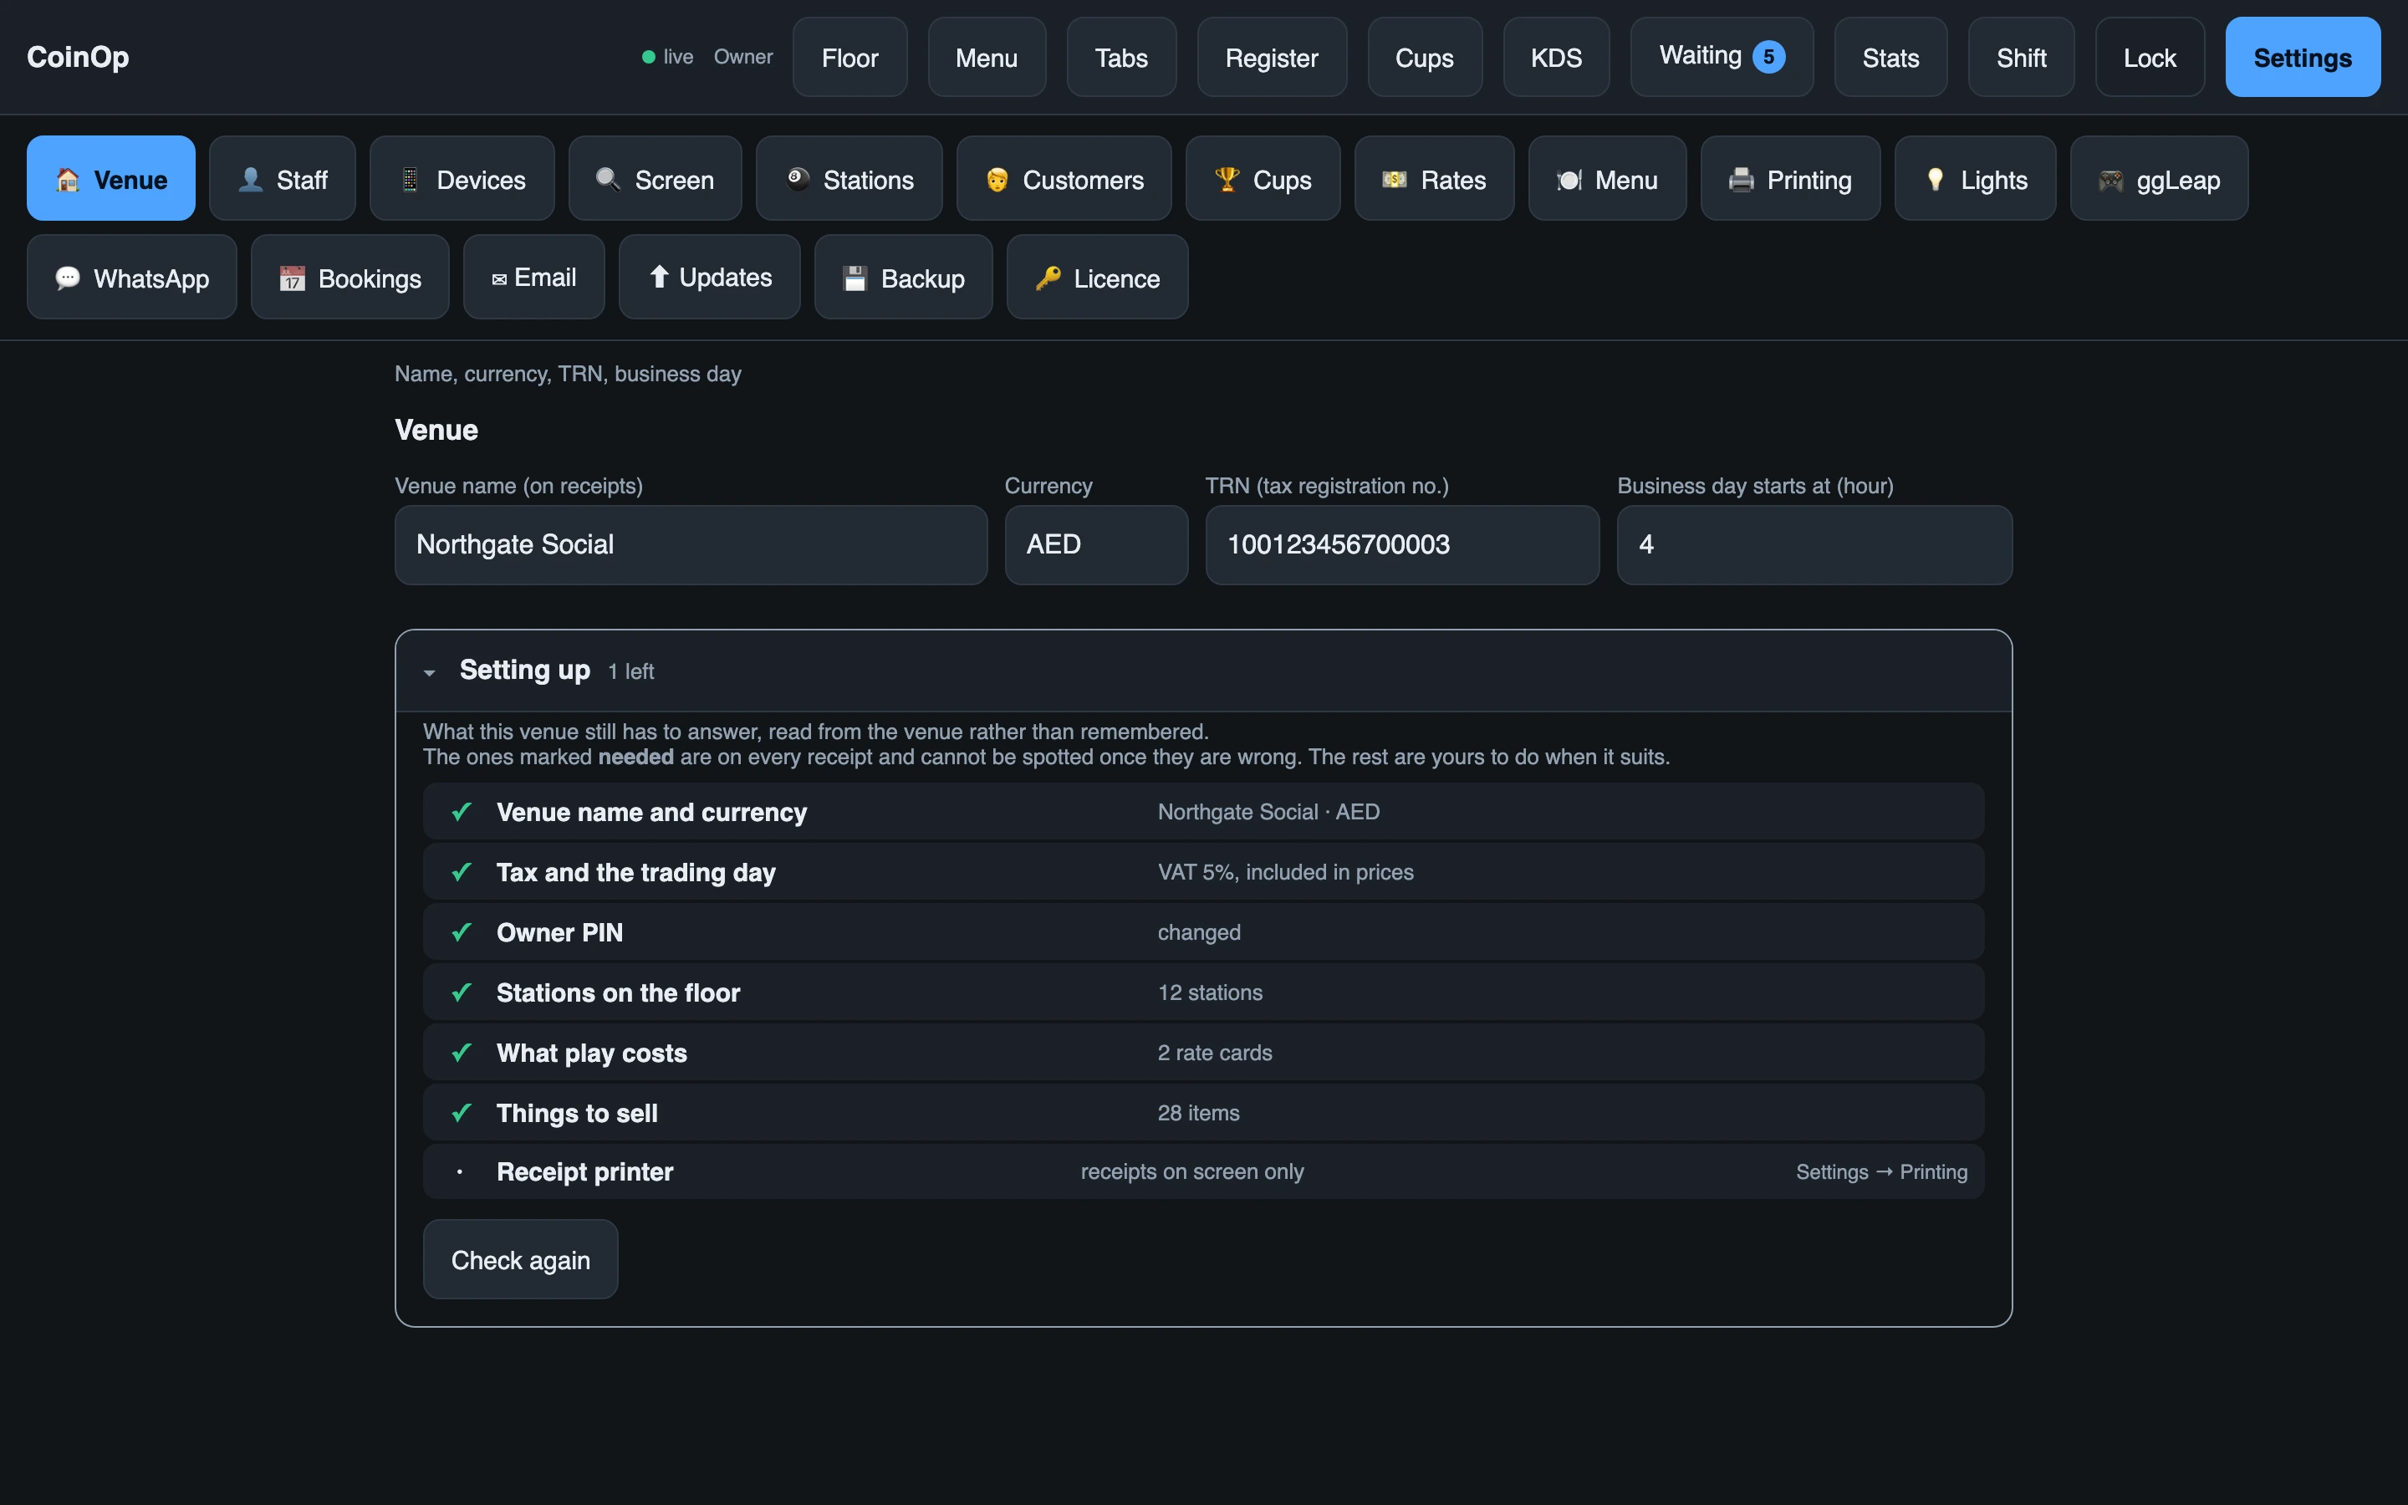The image size is (2408, 1505).
Task: Edit the Venue name field
Action: [x=691, y=544]
